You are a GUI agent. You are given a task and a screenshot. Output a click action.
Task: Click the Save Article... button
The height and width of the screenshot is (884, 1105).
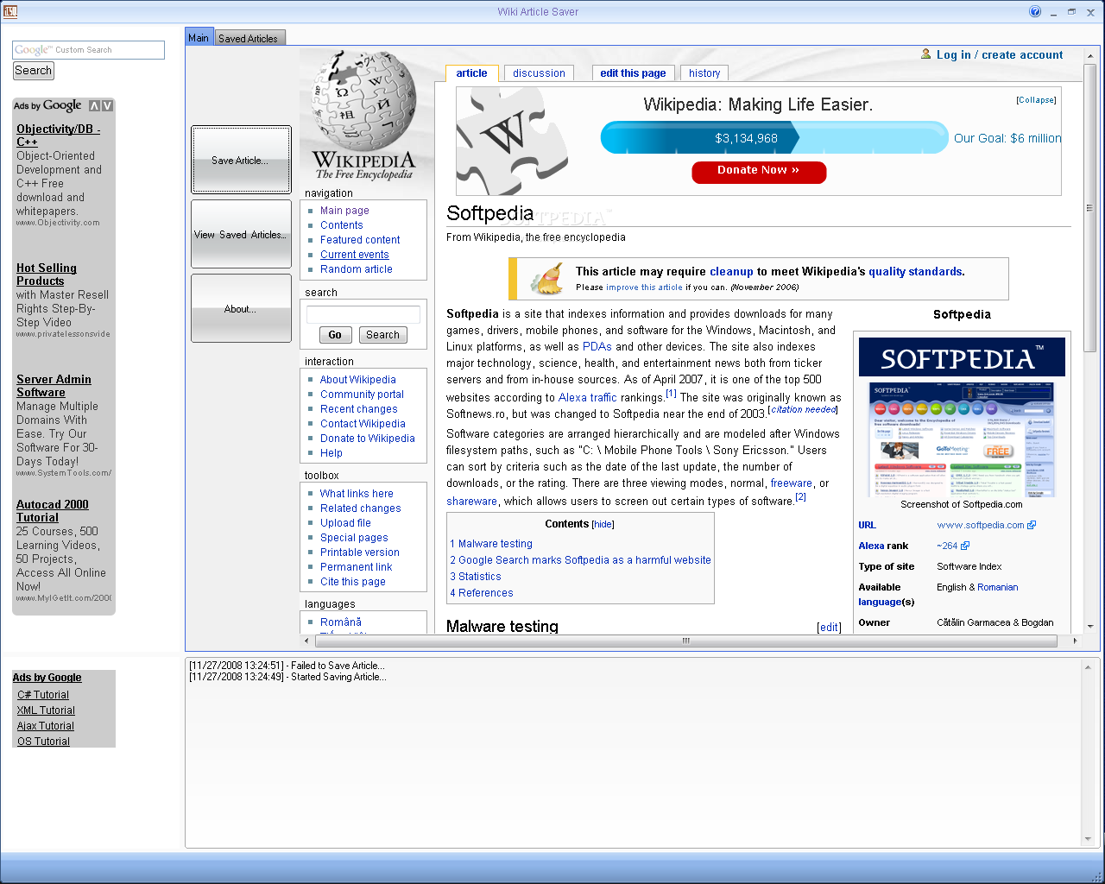click(x=241, y=160)
